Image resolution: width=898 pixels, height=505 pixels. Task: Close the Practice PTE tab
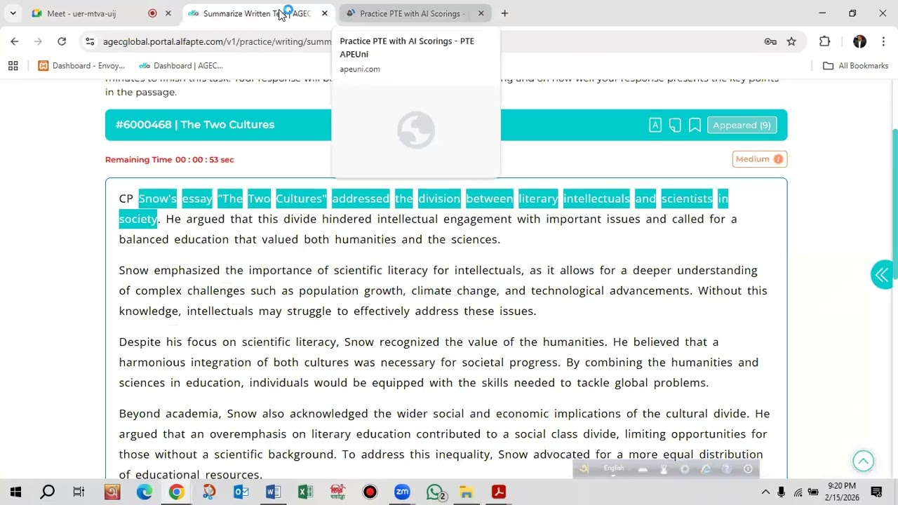[x=481, y=13]
